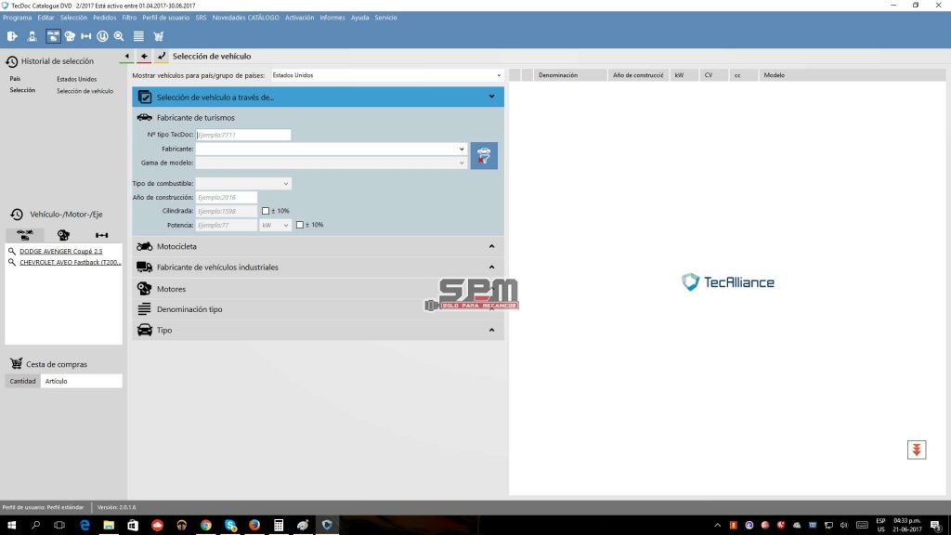Toggle Cilindrada ± 10% checkbox
This screenshot has height=535, width=951.
[x=266, y=211]
